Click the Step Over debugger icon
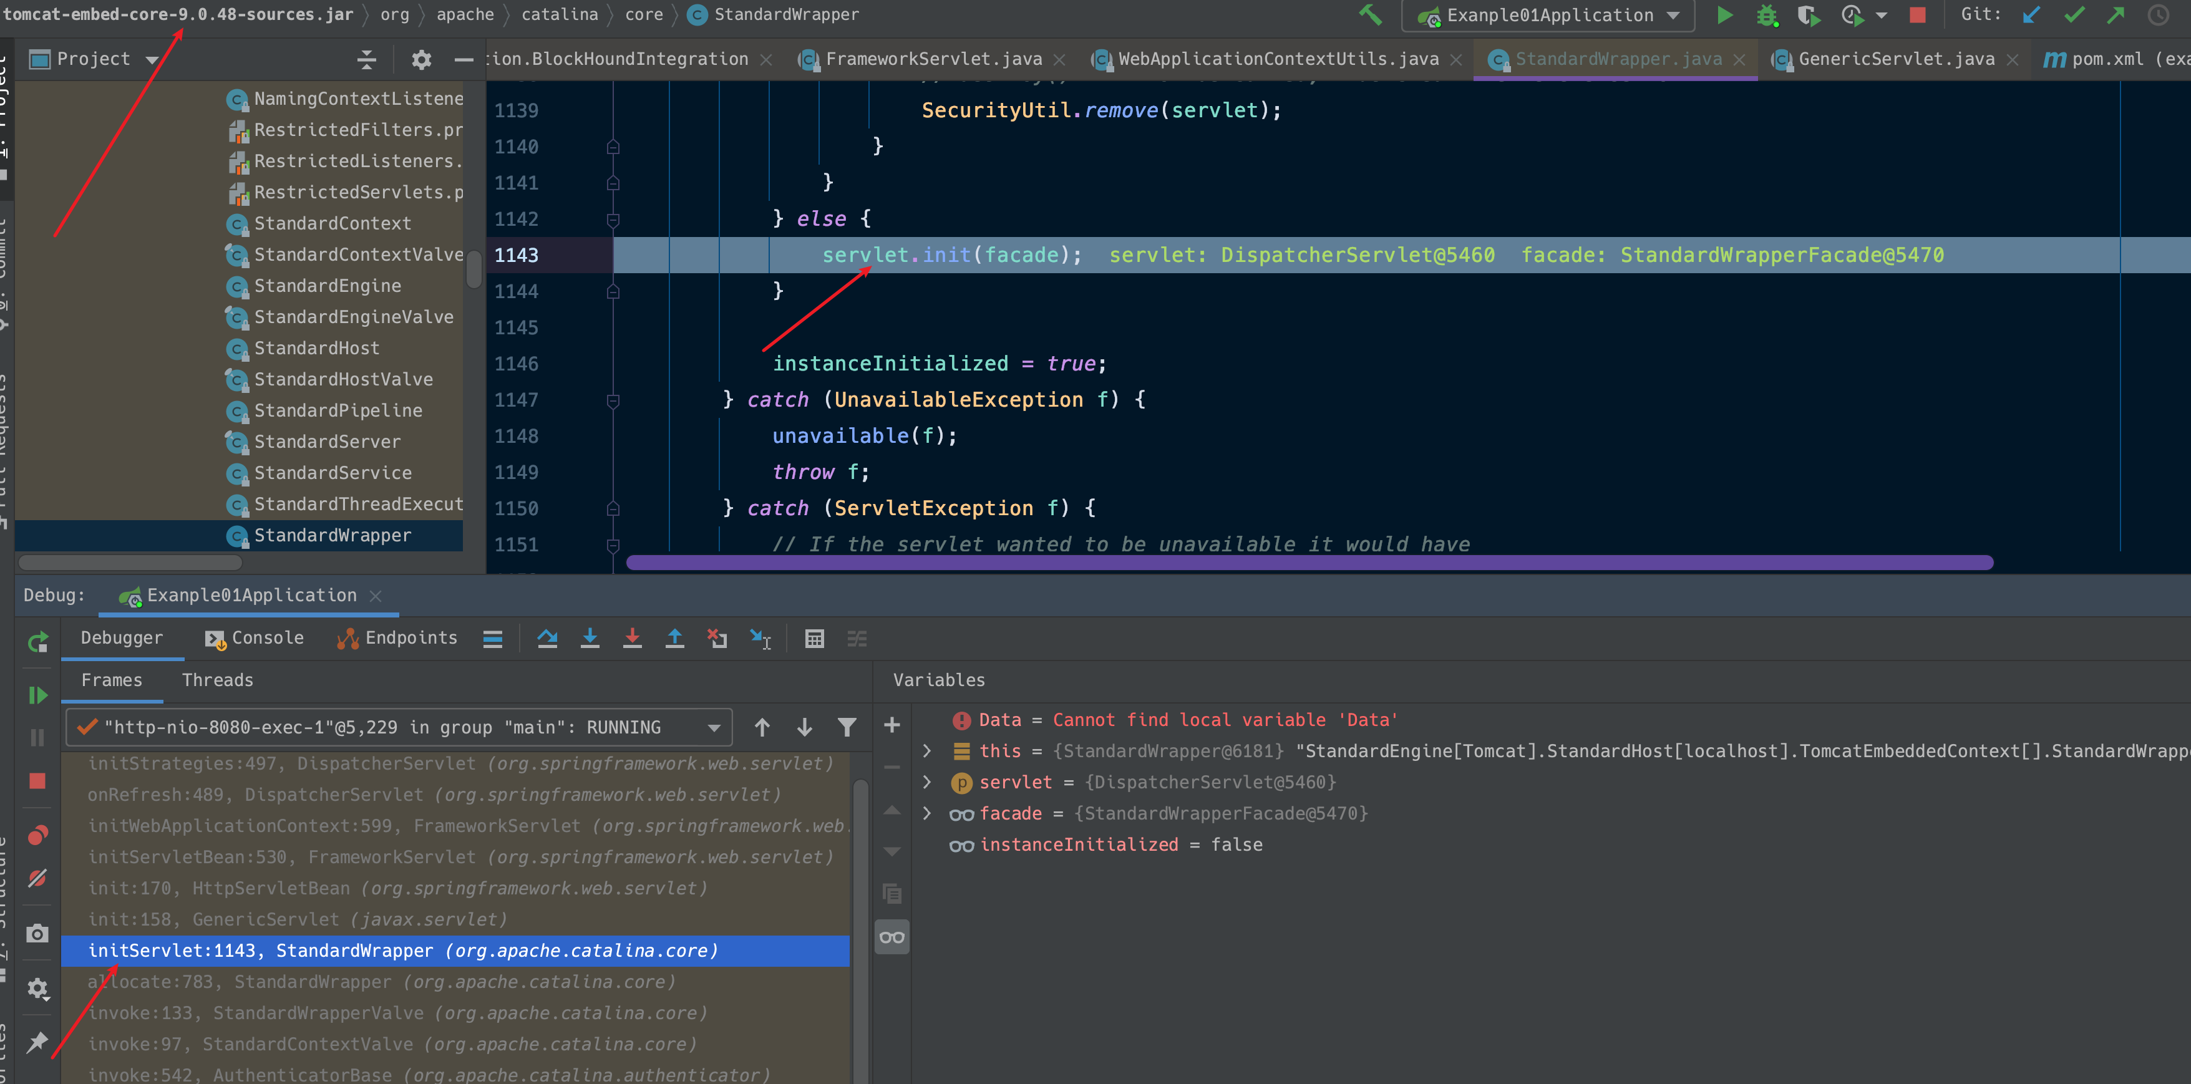The height and width of the screenshot is (1084, 2191). click(x=547, y=639)
